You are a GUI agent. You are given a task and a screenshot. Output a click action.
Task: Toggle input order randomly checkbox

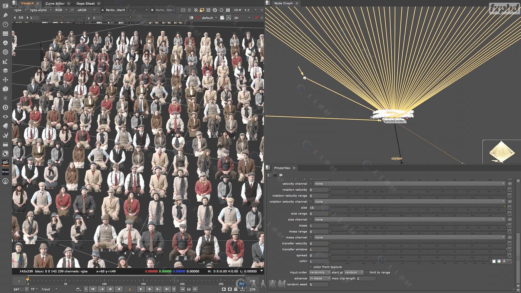pos(319,272)
